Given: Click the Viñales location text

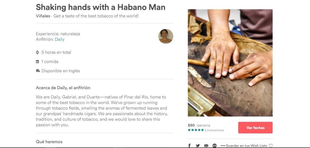Looking at the screenshot, I should pos(43,16).
